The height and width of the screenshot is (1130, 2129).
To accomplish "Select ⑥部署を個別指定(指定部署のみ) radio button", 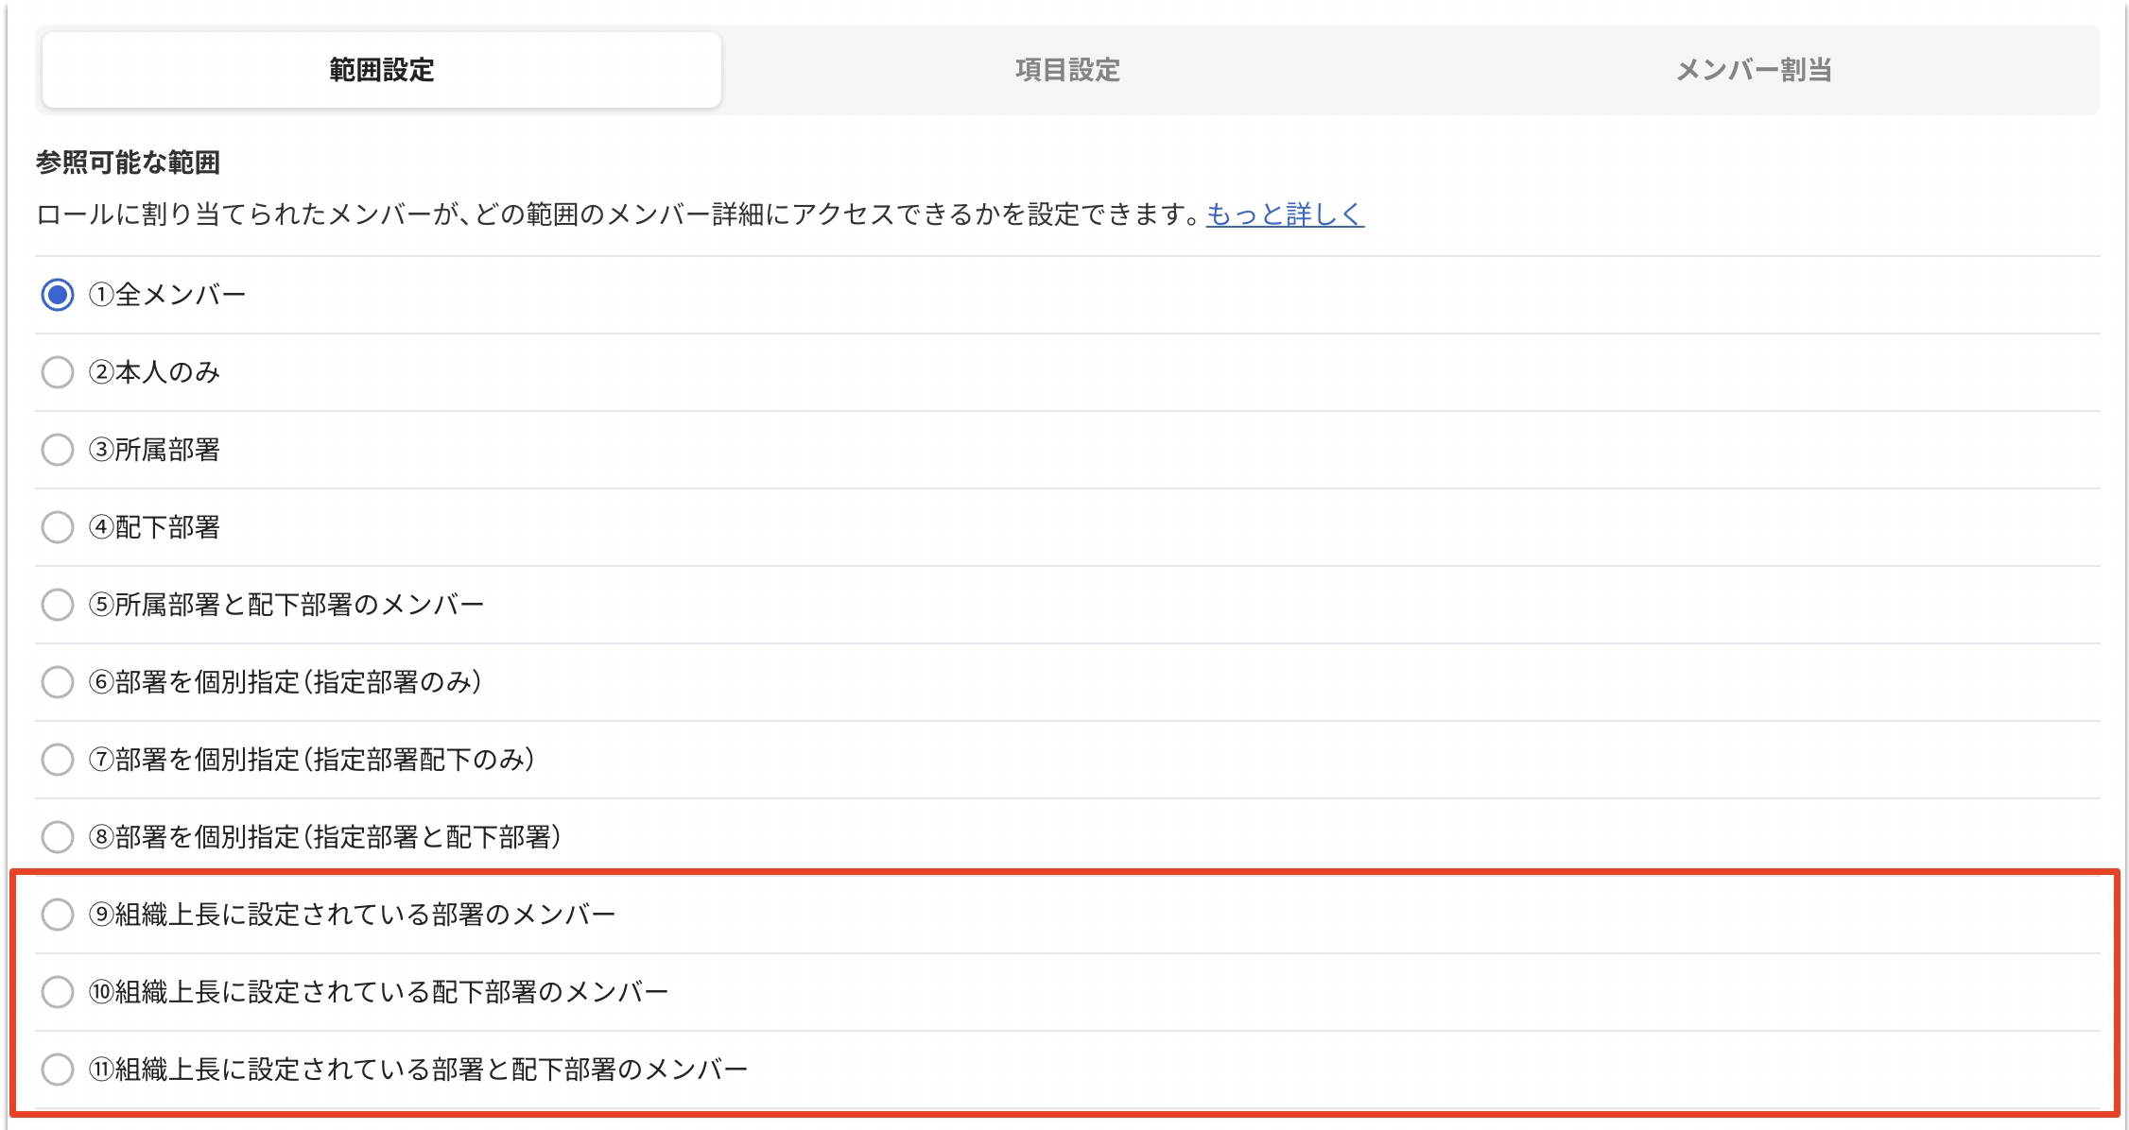I will coord(58,682).
